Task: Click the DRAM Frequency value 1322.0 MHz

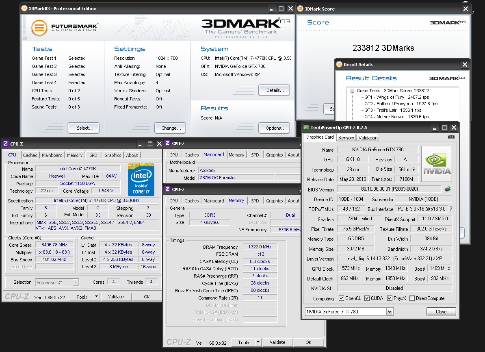Action: [260, 247]
